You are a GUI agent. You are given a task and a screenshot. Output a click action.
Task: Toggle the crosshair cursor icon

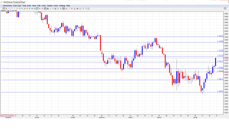click(45, 9)
